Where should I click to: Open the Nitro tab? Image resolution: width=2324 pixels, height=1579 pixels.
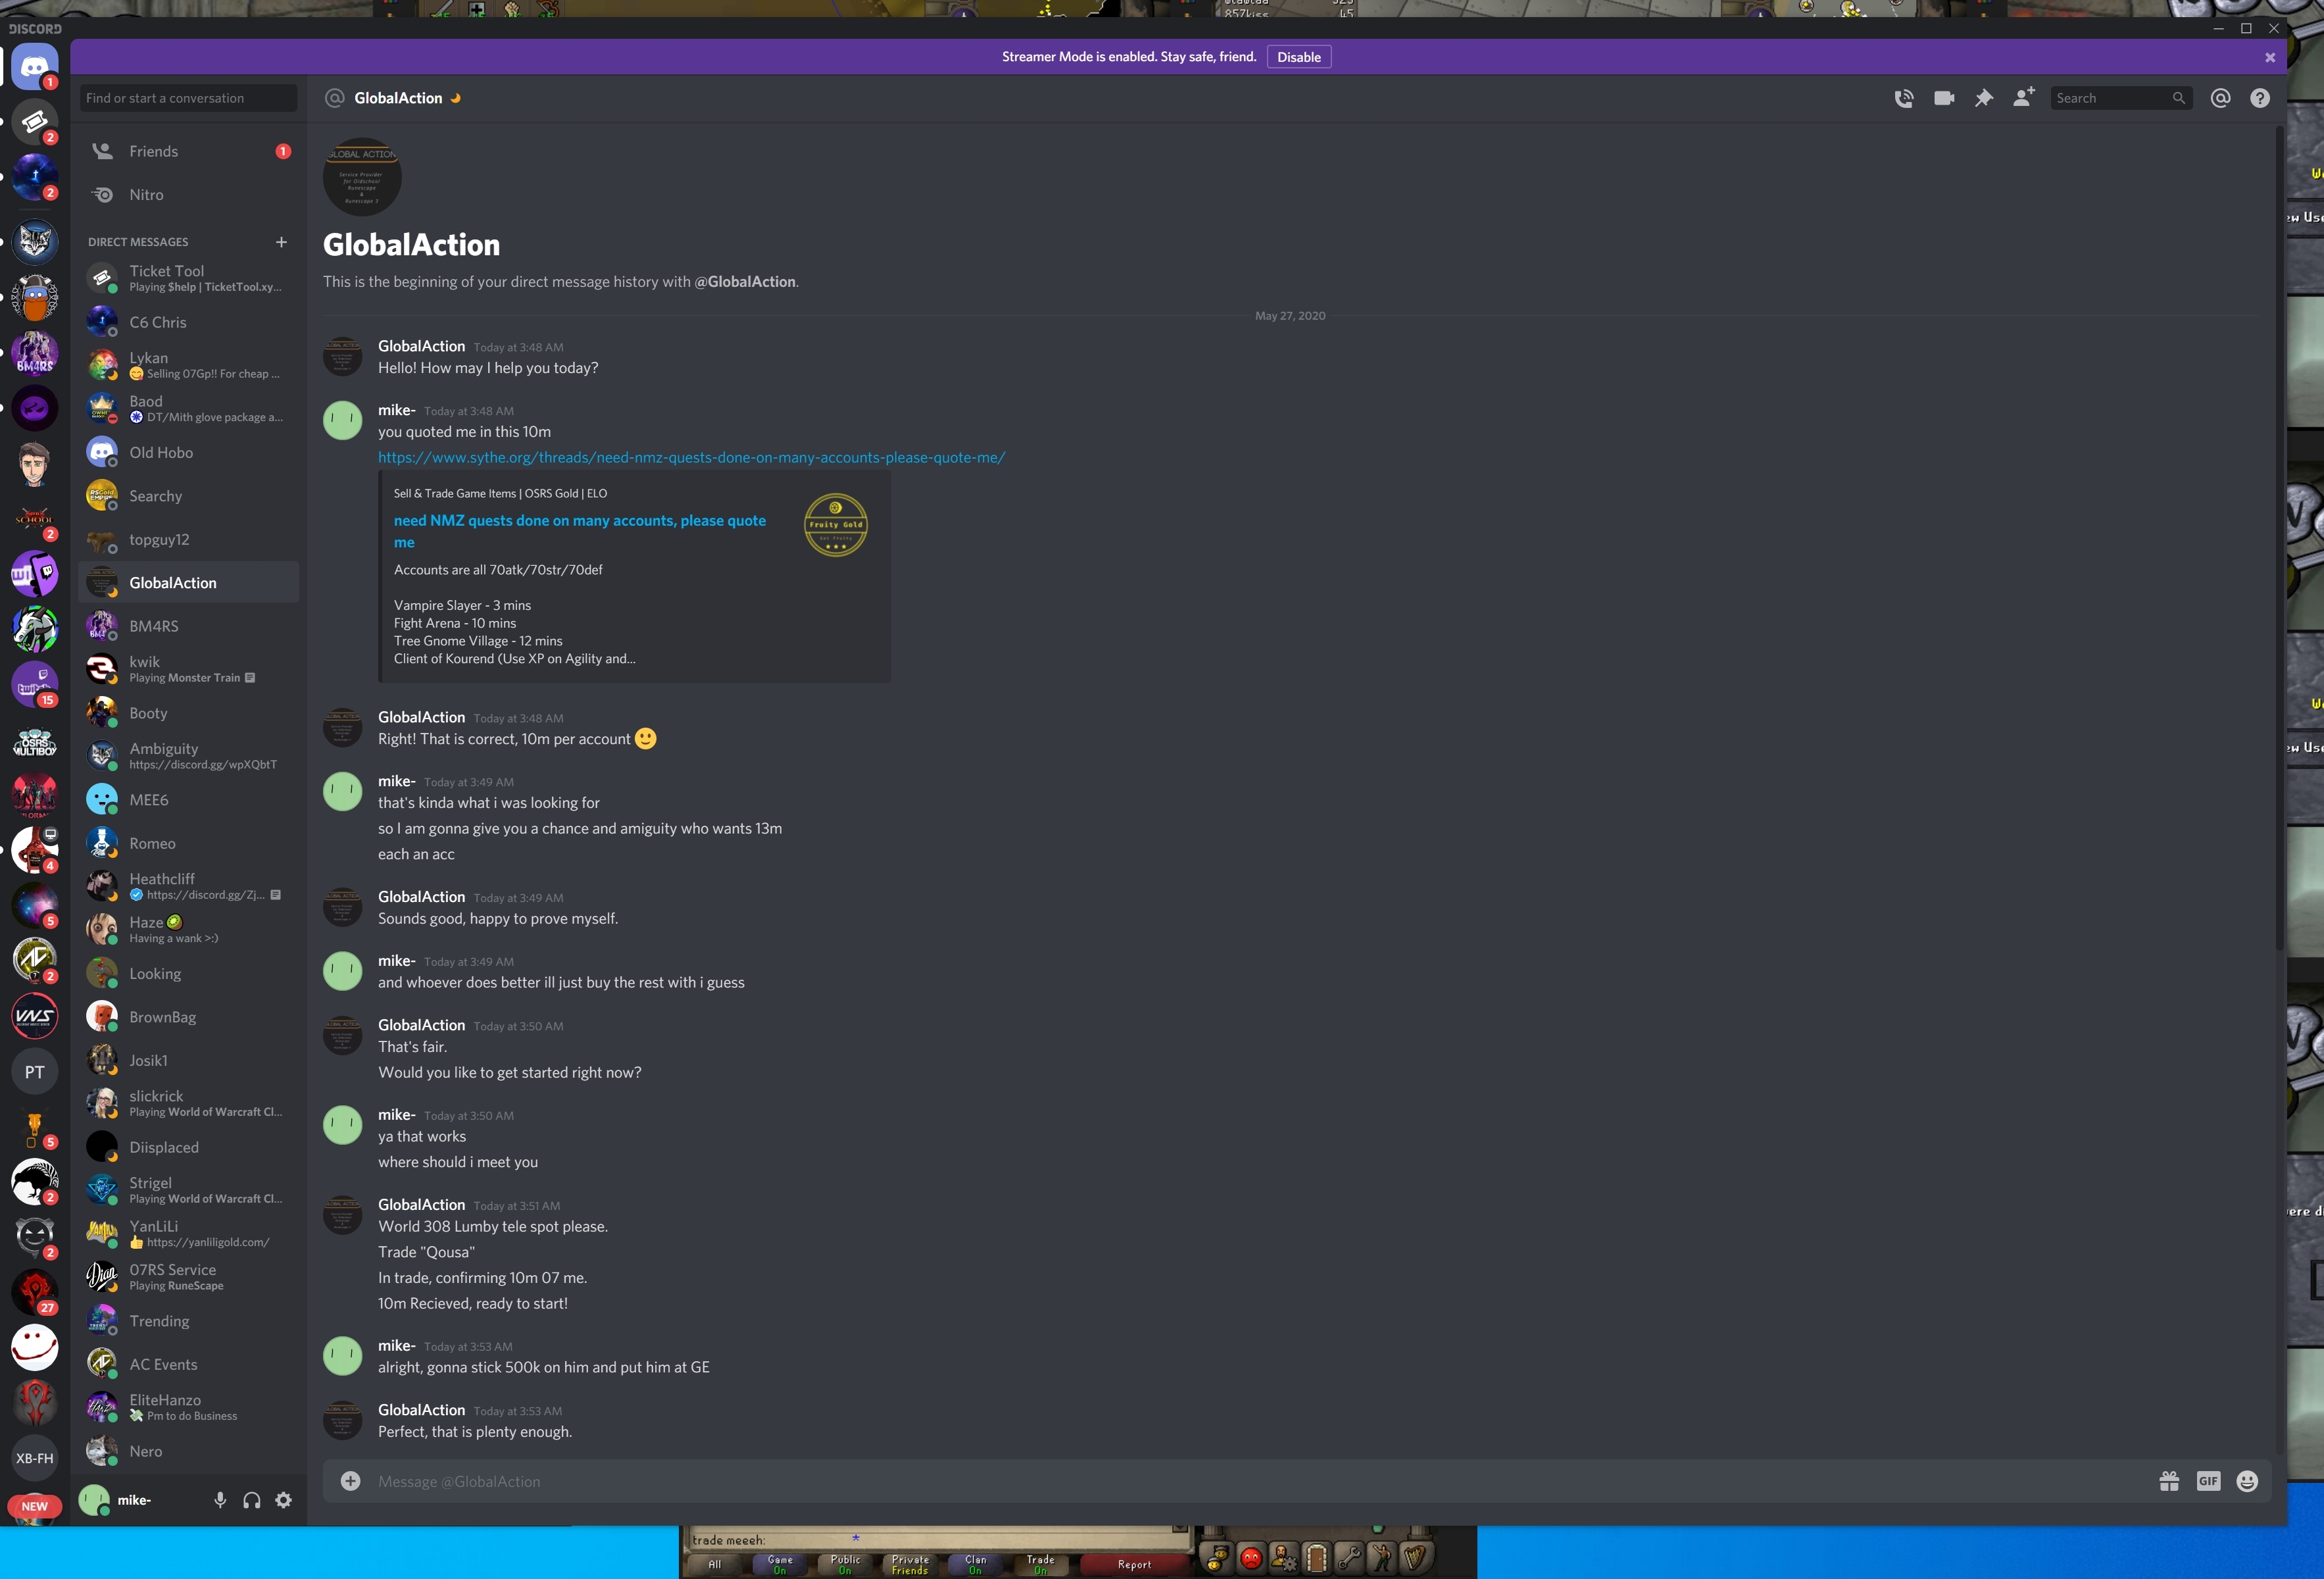tap(146, 195)
